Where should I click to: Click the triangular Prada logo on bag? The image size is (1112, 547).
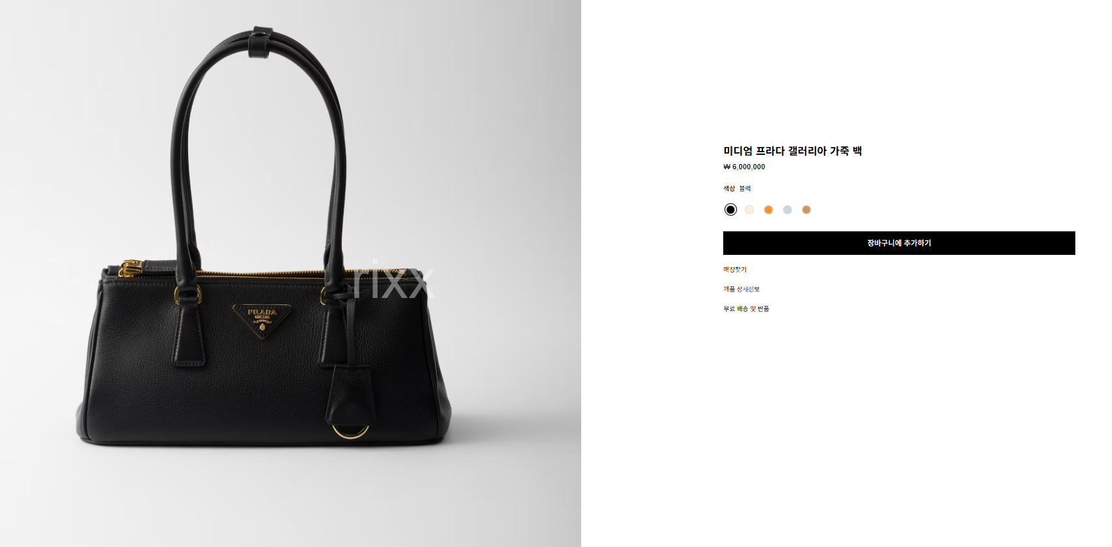pos(263,320)
